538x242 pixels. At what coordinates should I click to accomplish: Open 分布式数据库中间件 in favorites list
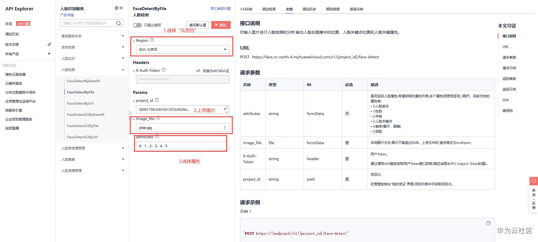(20, 92)
